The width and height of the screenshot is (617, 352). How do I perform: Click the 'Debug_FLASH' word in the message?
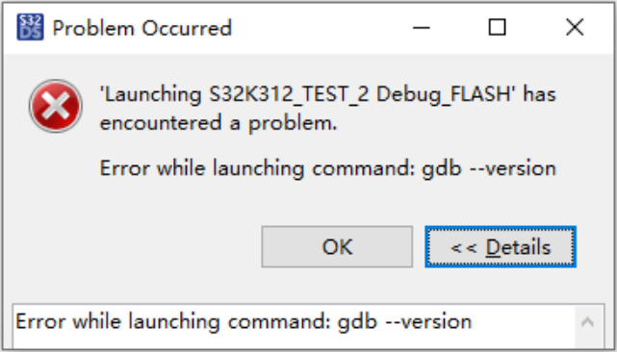click(446, 95)
